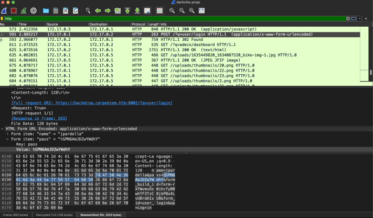Click the reload capture file icon
373x218 pixels.
coord(76,10)
